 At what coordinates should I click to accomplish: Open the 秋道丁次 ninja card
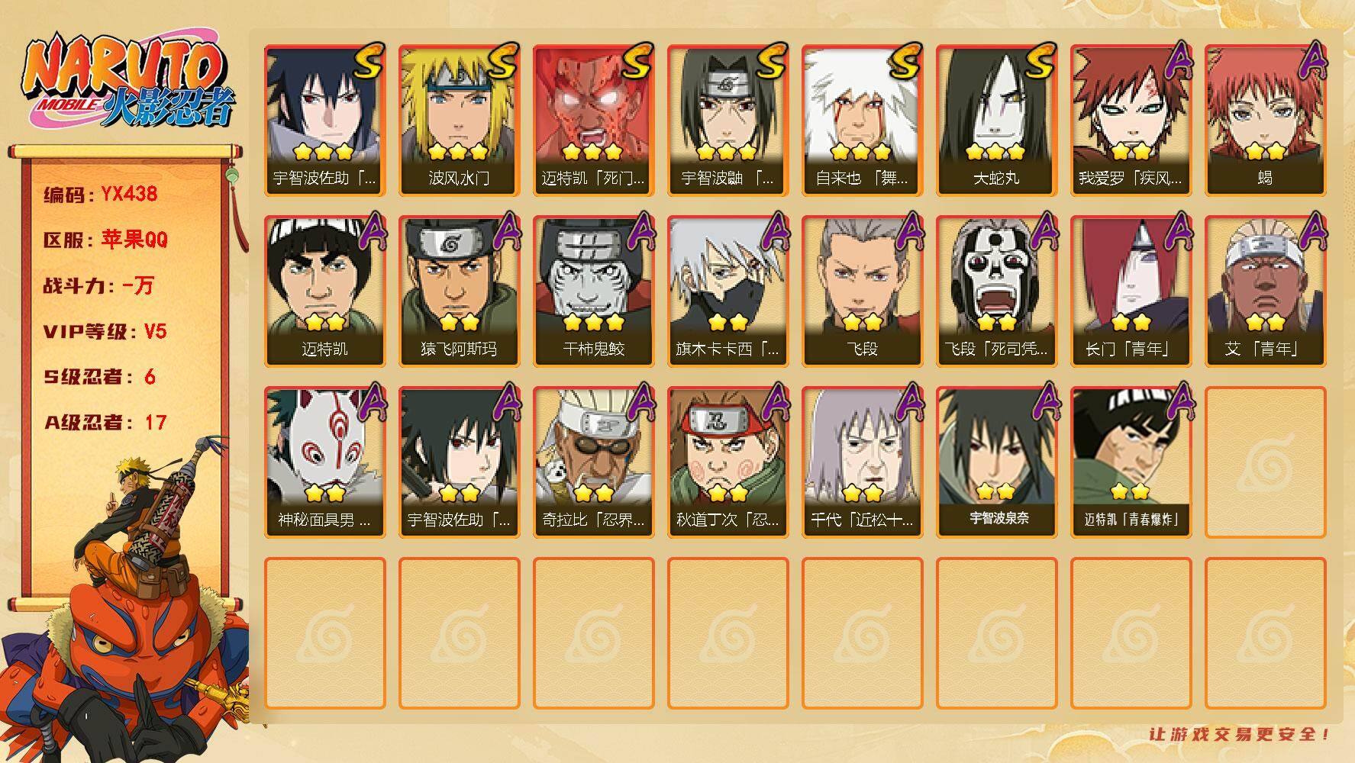pos(728,462)
